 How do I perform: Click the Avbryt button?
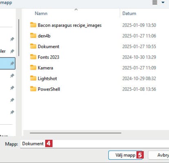coord(158,155)
